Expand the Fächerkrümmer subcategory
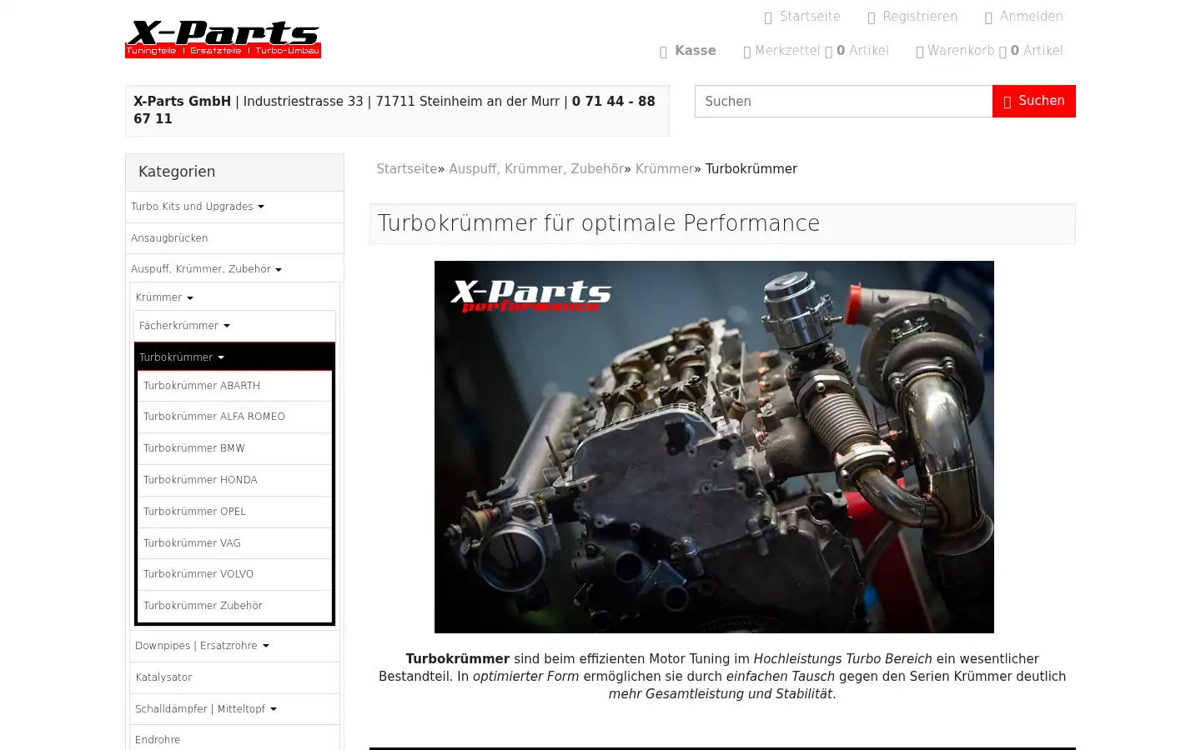Screen dimensions: 1201x750 pyautogui.click(x=234, y=326)
